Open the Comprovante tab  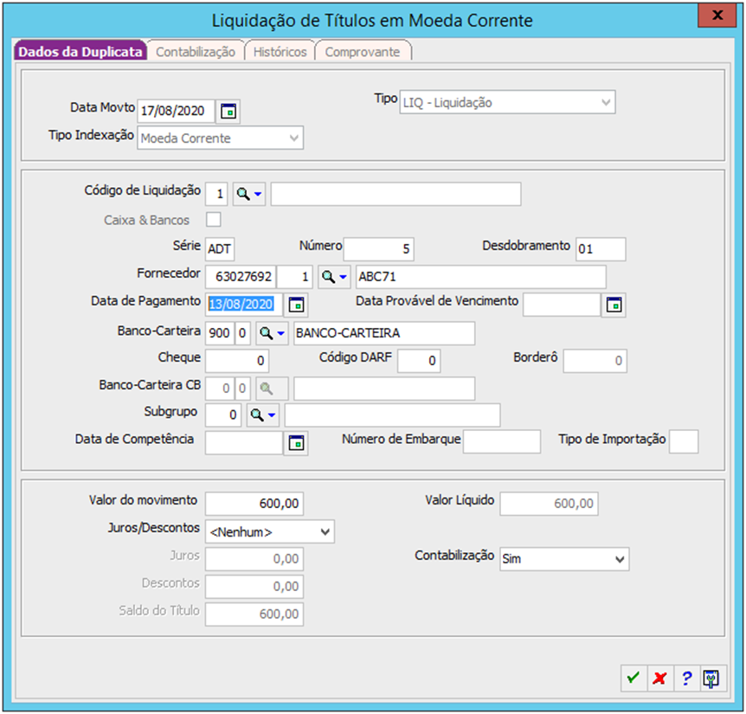363,51
